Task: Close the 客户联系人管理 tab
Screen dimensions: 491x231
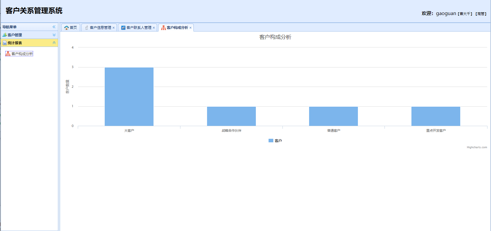Action: coord(154,28)
